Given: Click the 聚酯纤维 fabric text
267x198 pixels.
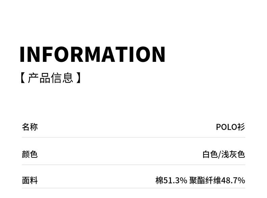Looking at the screenshot, I should click(205, 180).
